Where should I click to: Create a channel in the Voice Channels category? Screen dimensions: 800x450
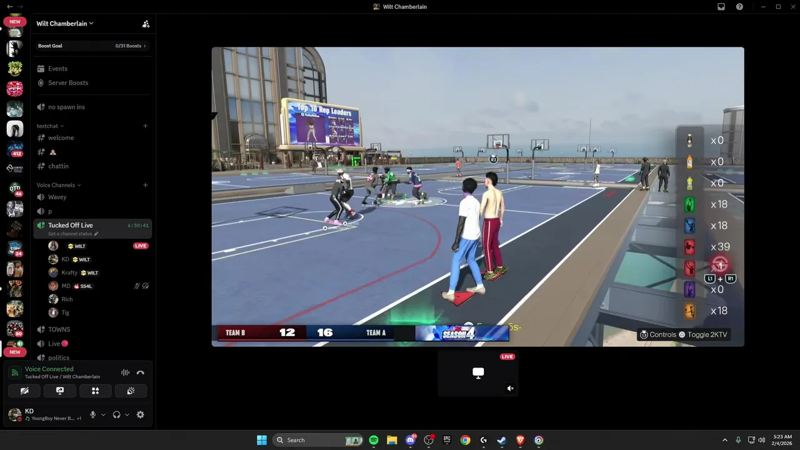[x=146, y=185]
